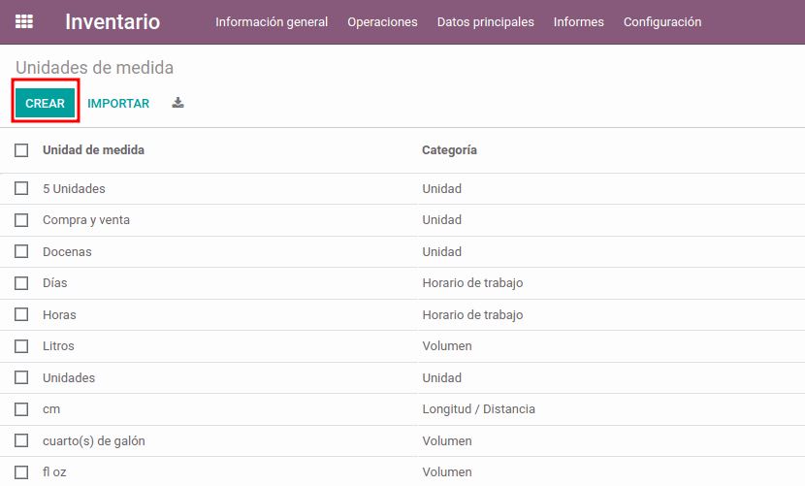Select the Docenas row checkbox
The image size is (805, 486).
(21, 252)
